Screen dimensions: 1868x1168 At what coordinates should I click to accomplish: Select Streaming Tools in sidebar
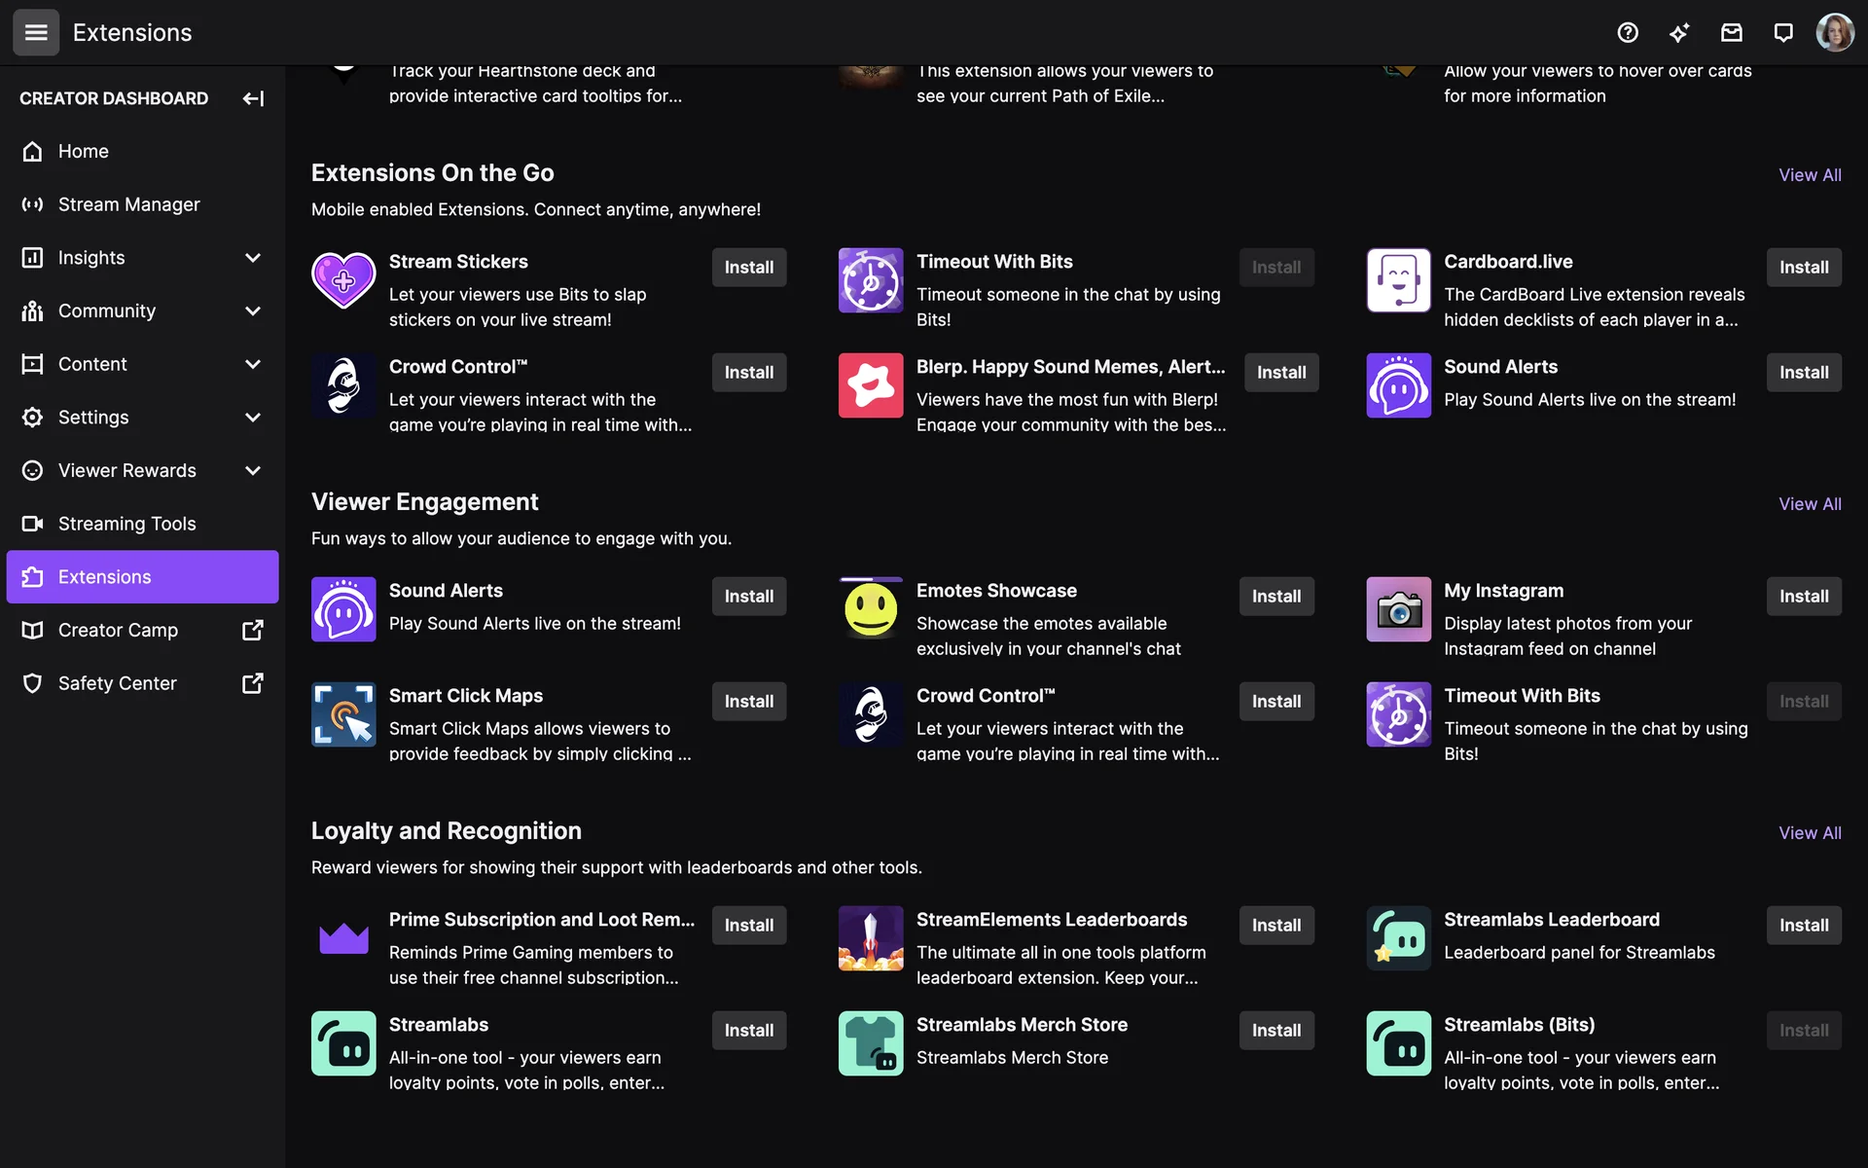pos(126,524)
